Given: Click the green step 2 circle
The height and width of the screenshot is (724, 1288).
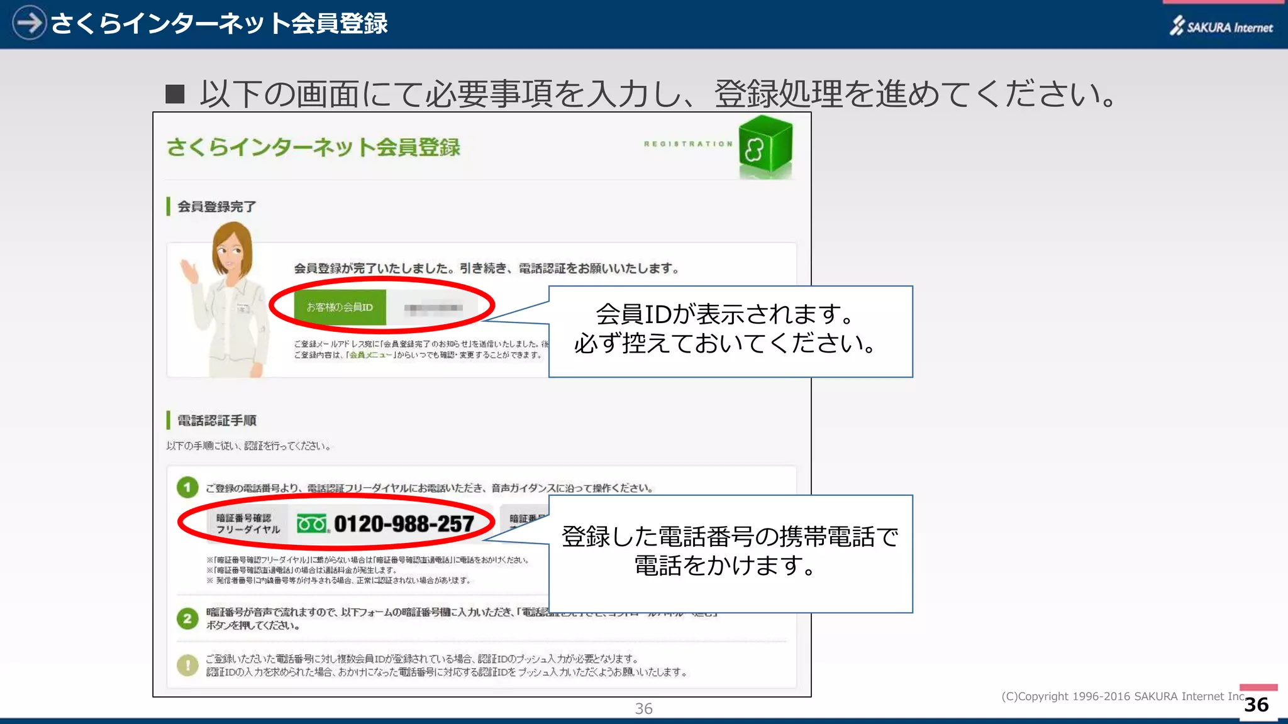Looking at the screenshot, I should coord(187,618).
